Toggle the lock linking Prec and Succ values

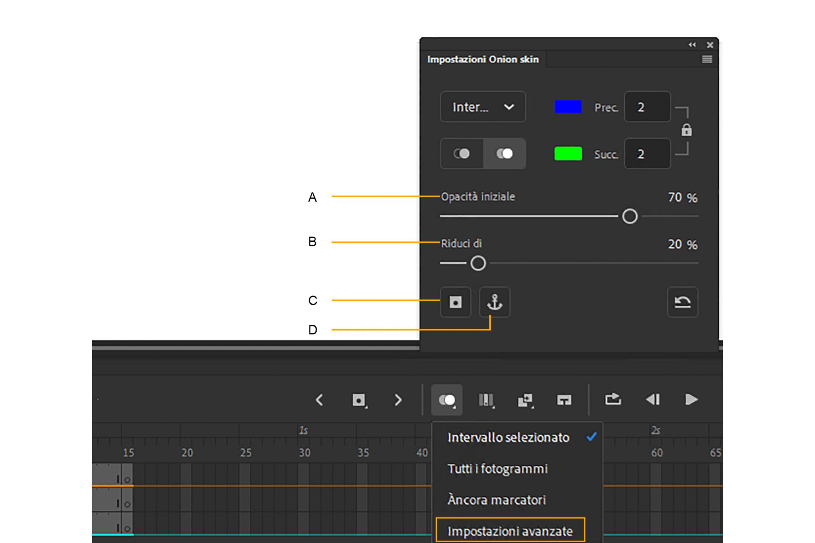(686, 130)
